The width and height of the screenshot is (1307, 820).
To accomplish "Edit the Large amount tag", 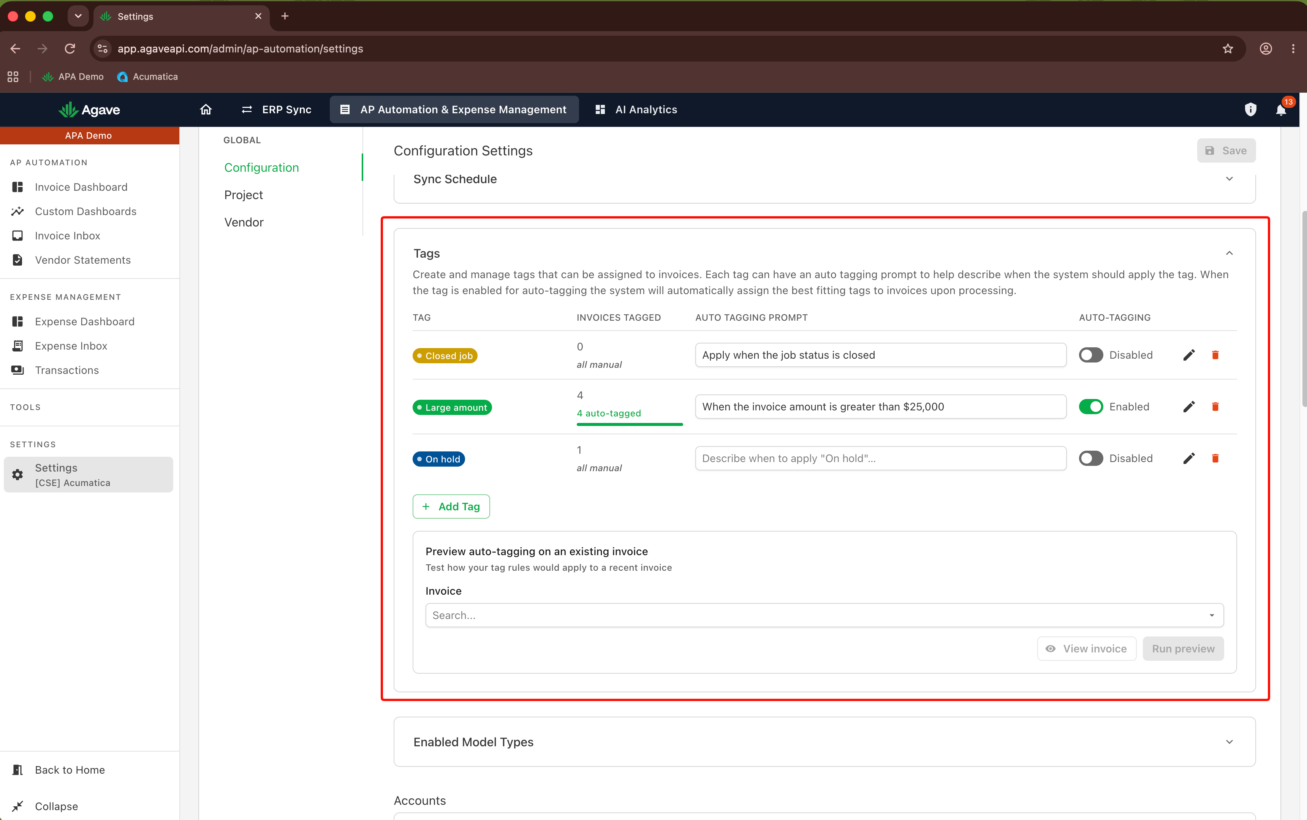I will (1189, 407).
